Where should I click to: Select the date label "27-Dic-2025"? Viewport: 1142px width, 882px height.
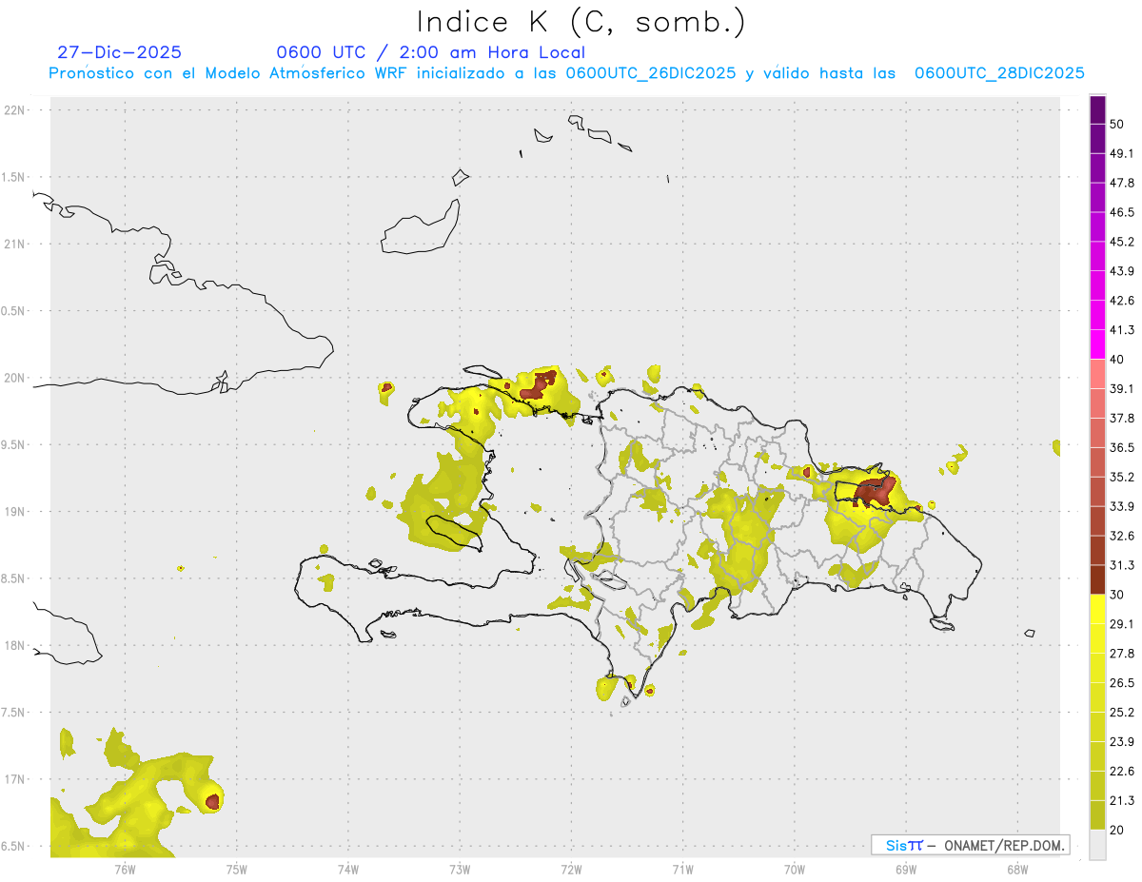pyautogui.click(x=119, y=52)
